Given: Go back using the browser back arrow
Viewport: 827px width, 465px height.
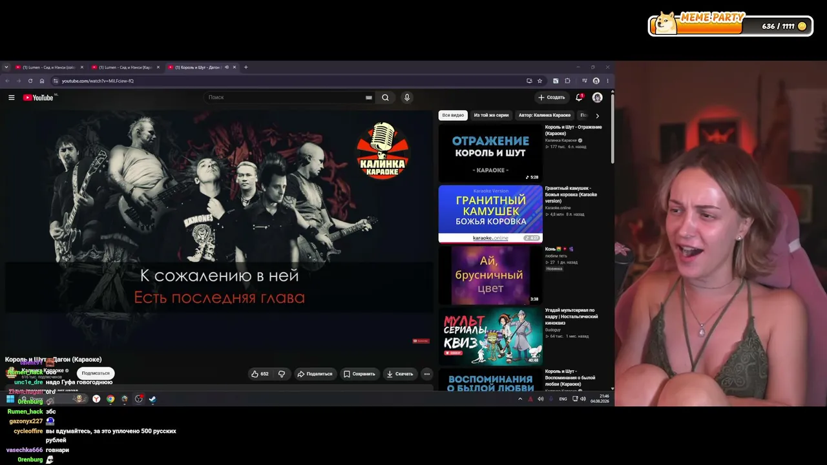Looking at the screenshot, I should point(8,81).
